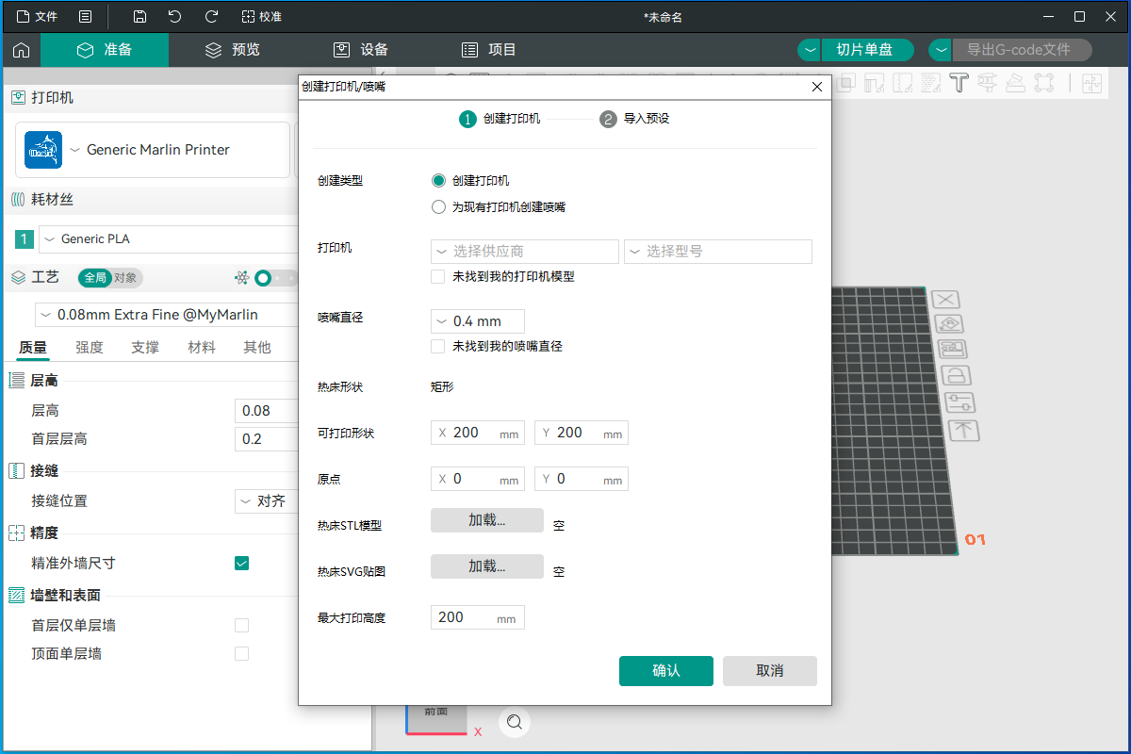This screenshot has width=1131, height=754.
Task: Select the text shape T tool icon
Action: 959,83
